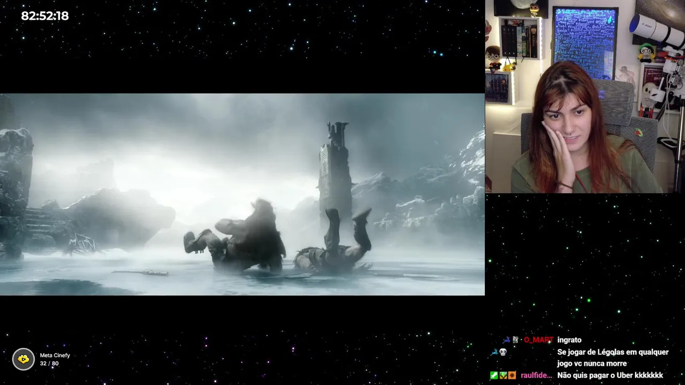Click the 82:52:18 timer text
685x385 pixels.
pyautogui.click(x=45, y=16)
